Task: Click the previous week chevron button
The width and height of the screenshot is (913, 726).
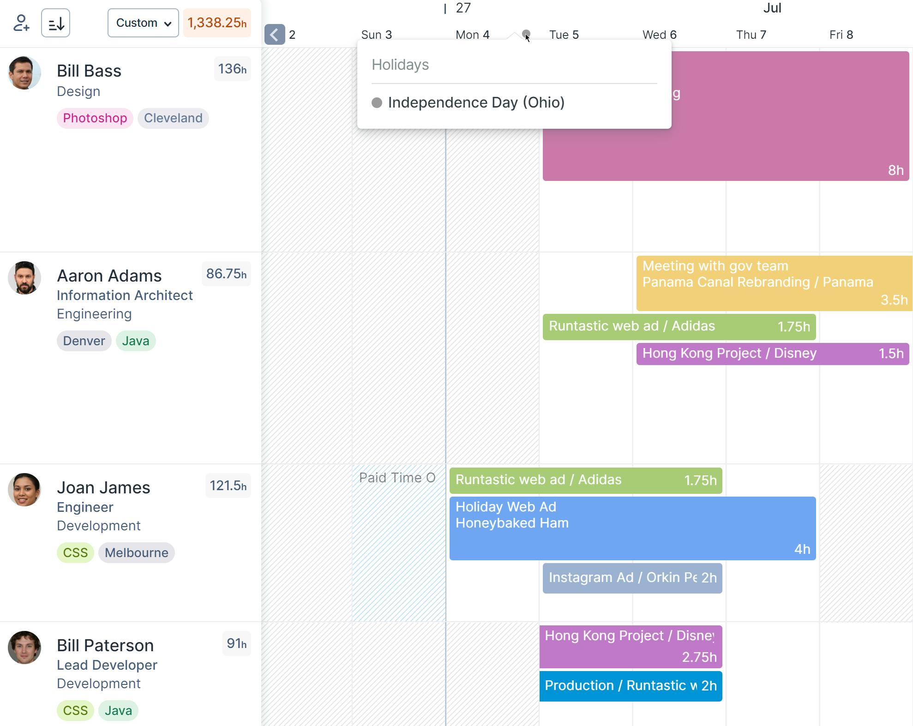Action: point(274,35)
